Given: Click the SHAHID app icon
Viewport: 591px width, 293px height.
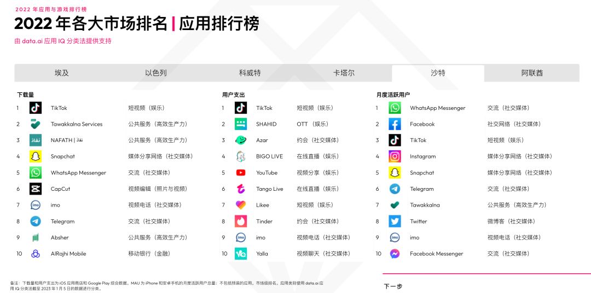Looking at the screenshot, I should click(x=241, y=124).
